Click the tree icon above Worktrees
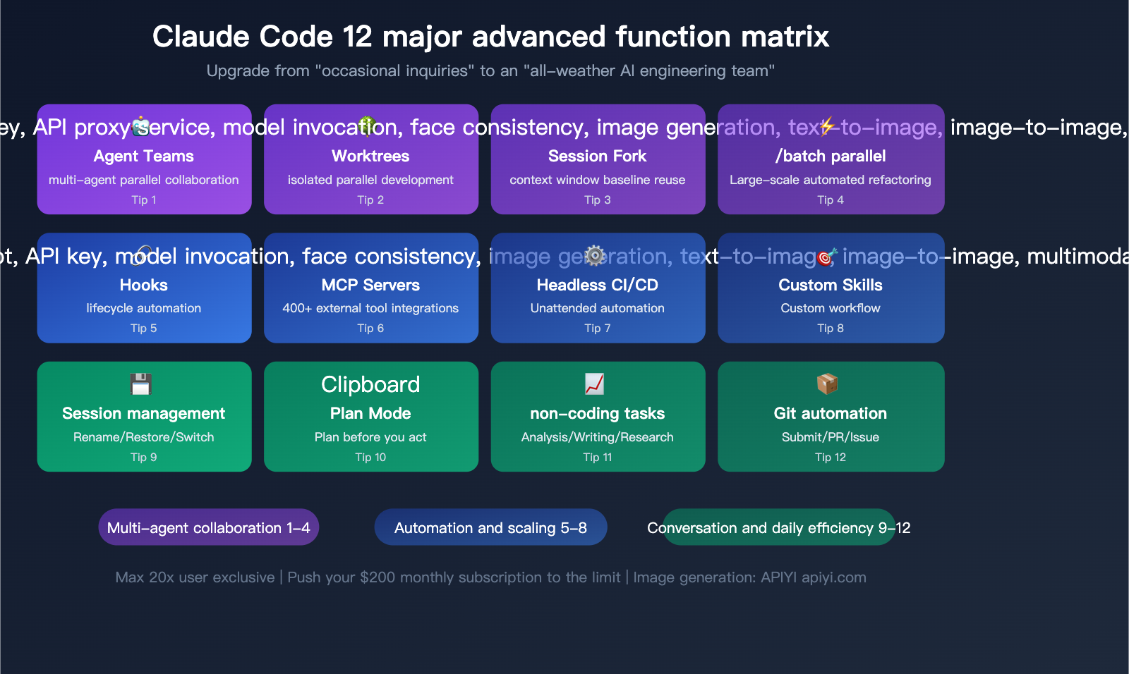Screen dimensions: 1129x674 370,125
